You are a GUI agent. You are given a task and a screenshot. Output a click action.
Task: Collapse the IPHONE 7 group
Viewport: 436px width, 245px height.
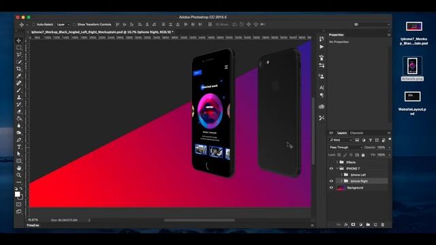coord(337,169)
